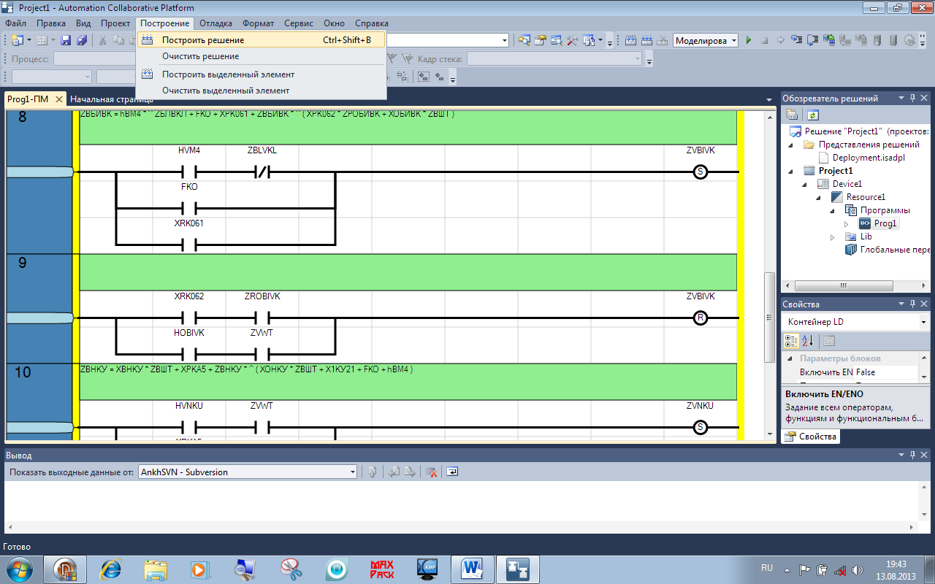Click the volume icon in system tray
Viewport: 935px width, 584px height.
(x=857, y=569)
